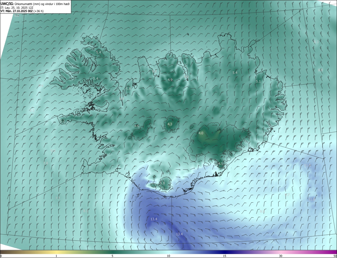Click the line 'IT: Lau. 25. 10. 2025 12Z'
This screenshot has width=337, height=258.
pos(17,7)
